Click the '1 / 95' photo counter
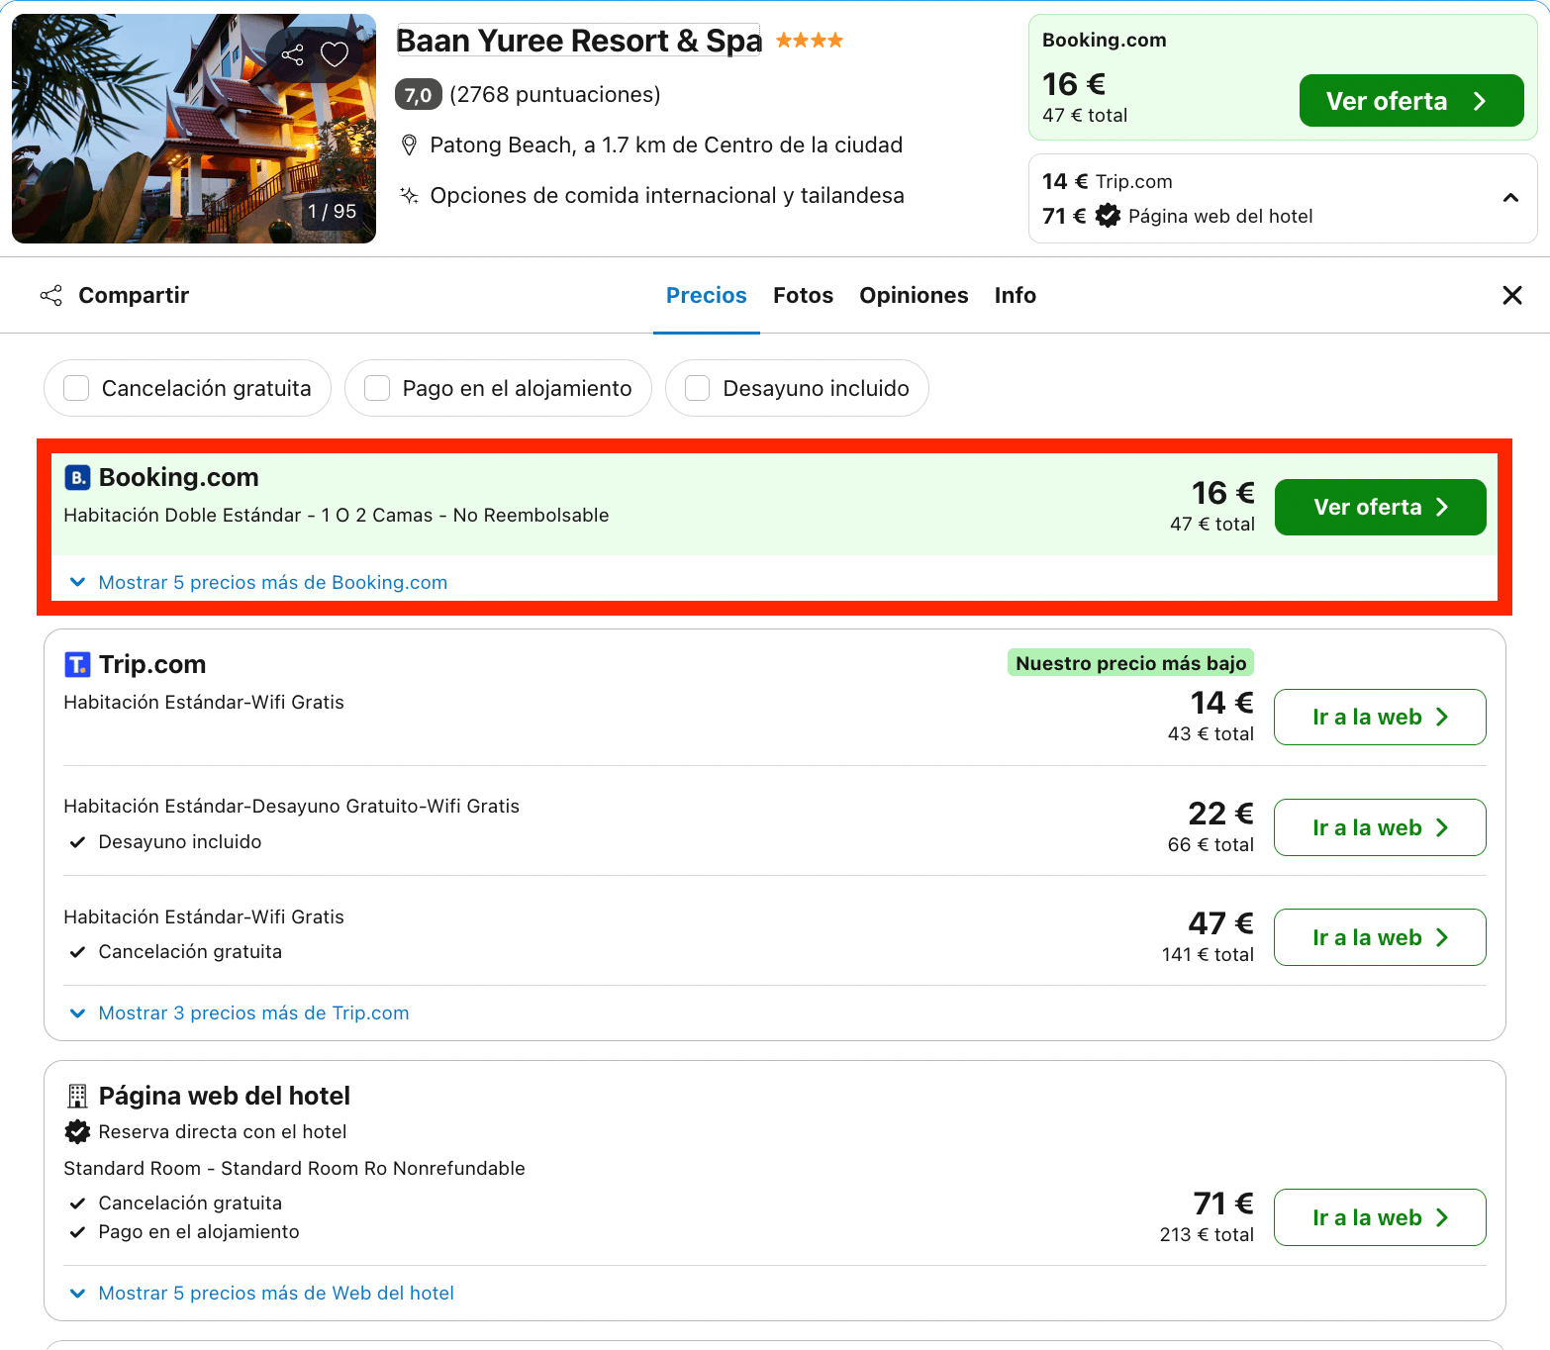The height and width of the screenshot is (1350, 1550). coord(332,211)
